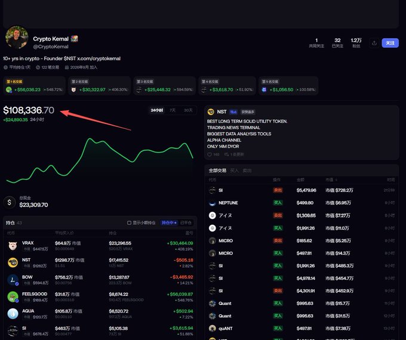Expand the second-ranked trade card +$30,322.97

tap(99, 86)
